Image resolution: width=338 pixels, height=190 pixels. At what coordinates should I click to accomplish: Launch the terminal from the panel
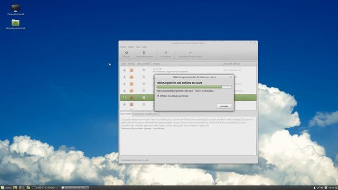[25, 188]
